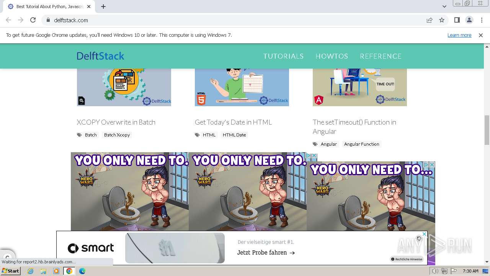Launch Internet Explorer from taskbar
Image resolution: width=490 pixels, height=276 pixels.
[x=31, y=271]
